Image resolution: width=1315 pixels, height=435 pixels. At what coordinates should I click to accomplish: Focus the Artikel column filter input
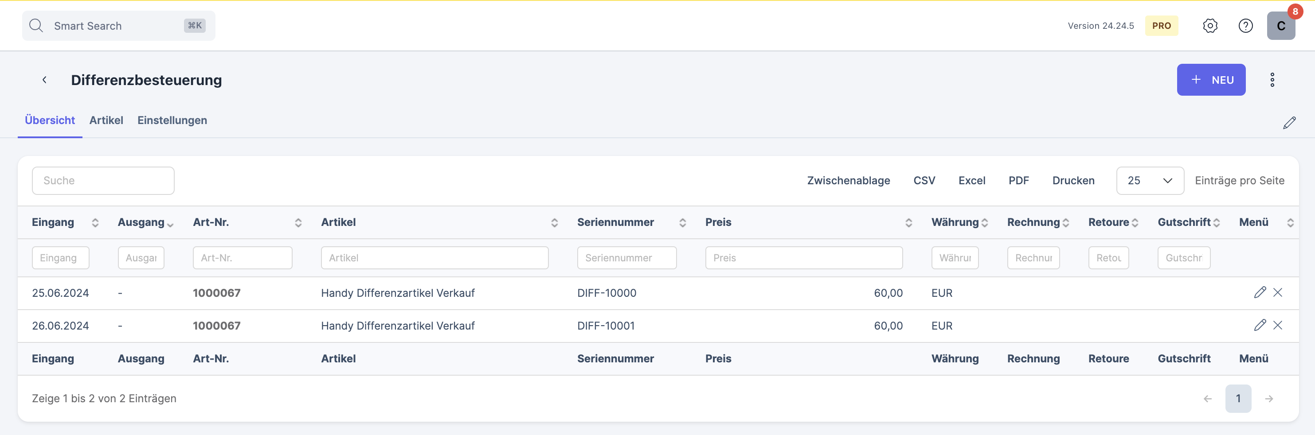point(434,258)
